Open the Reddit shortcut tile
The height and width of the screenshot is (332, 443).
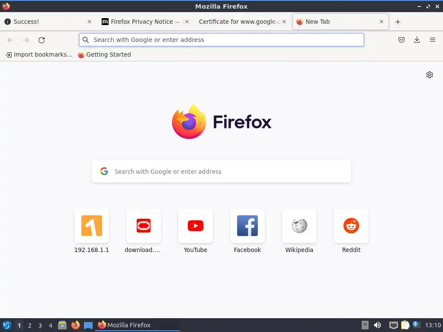point(351,231)
